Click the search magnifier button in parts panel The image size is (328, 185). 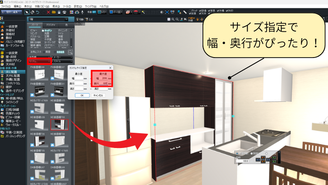coord(70,52)
